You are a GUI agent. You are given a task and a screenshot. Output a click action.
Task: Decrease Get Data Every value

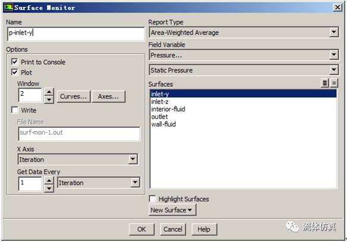coord(49,188)
